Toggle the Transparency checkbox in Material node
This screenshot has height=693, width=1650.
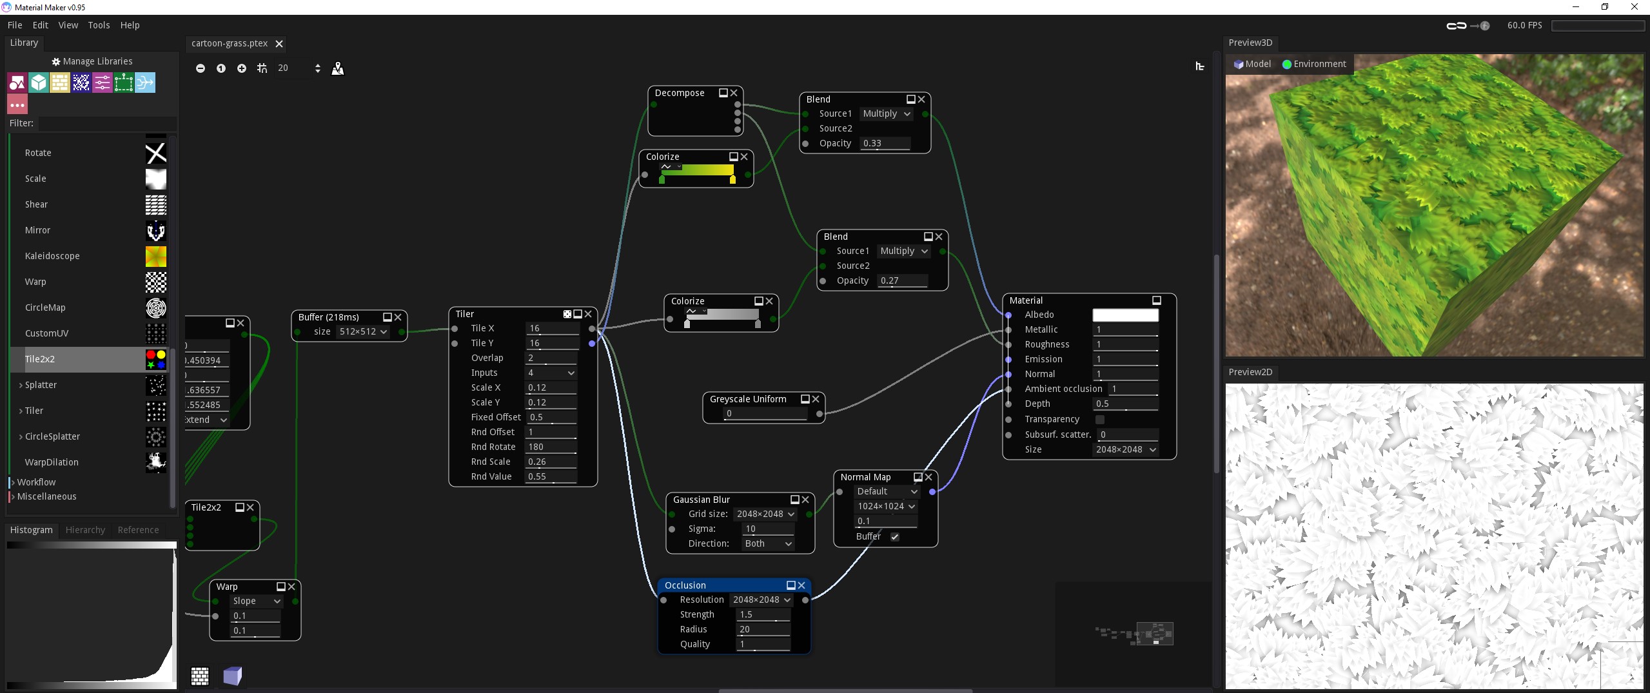tap(1099, 420)
